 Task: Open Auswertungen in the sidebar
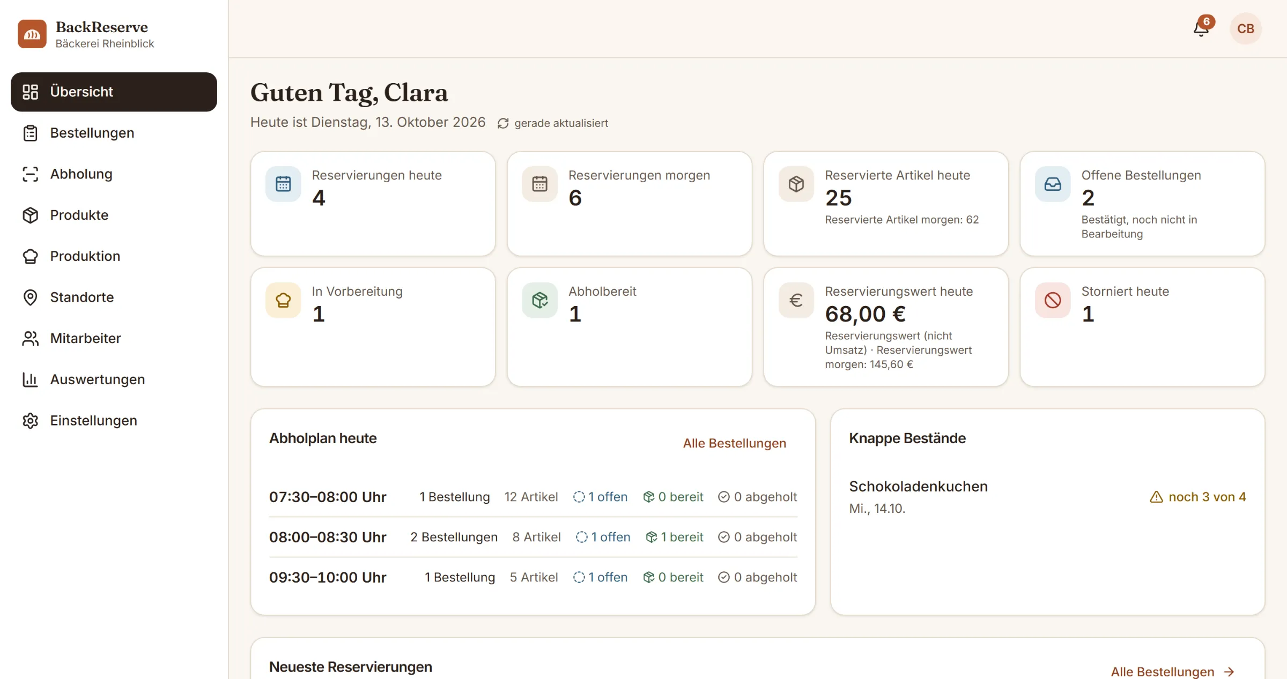pyautogui.click(x=114, y=379)
